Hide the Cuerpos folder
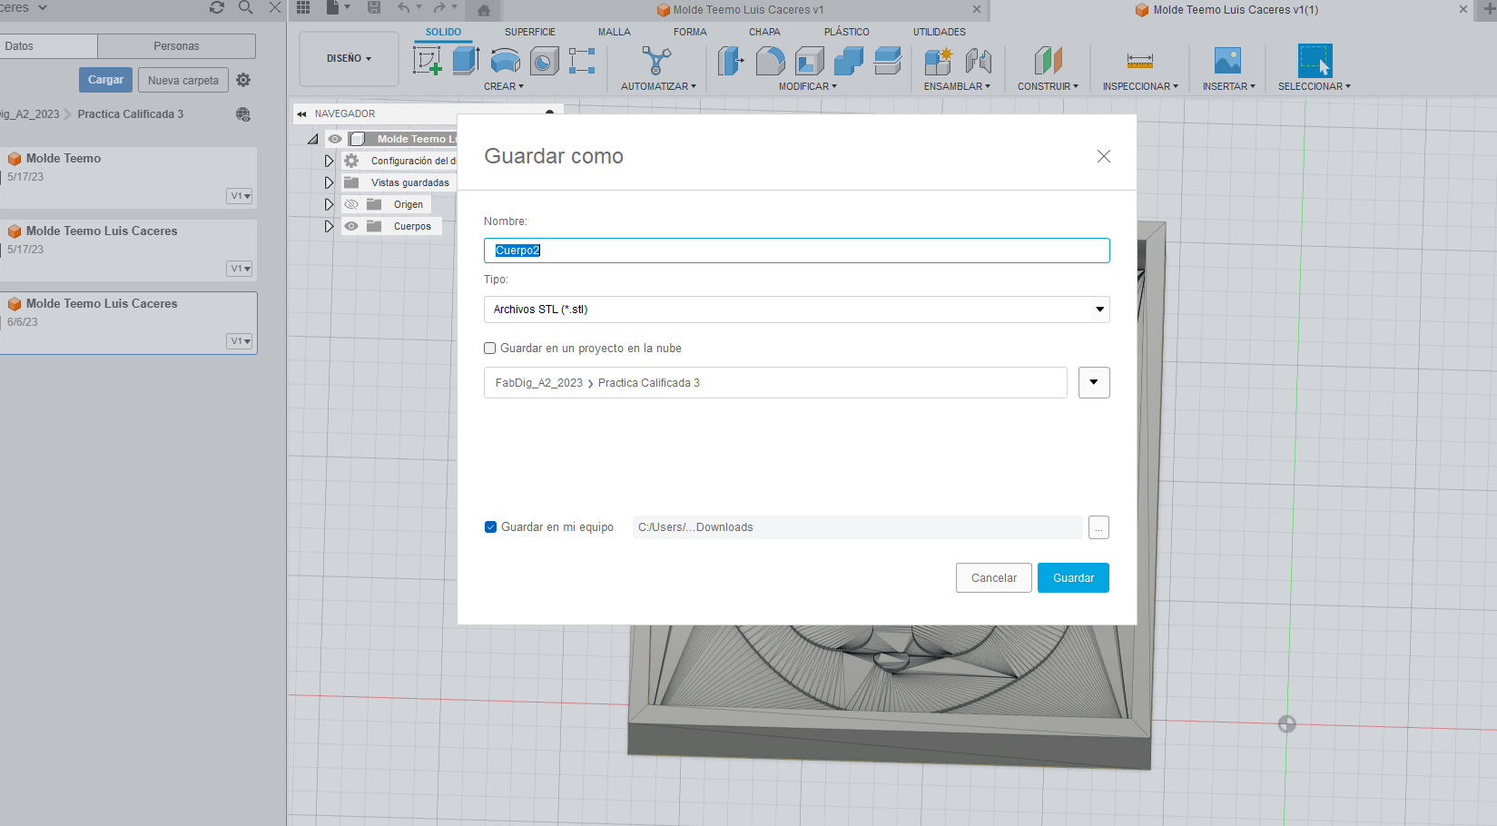The width and height of the screenshot is (1497, 826). pyautogui.click(x=351, y=226)
